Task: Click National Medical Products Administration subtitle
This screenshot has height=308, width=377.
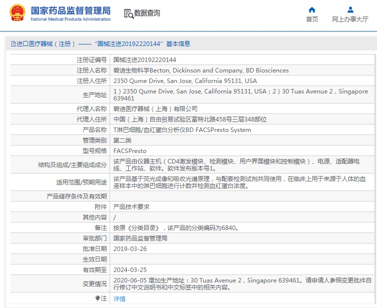Action: pos(71,19)
